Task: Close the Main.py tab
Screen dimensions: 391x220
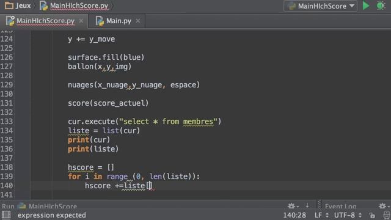Action: (x=138, y=21)
